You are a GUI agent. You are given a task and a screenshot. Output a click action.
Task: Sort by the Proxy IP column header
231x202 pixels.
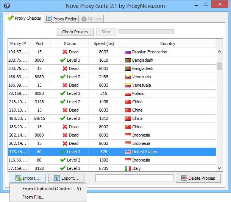tap(18, 44)
